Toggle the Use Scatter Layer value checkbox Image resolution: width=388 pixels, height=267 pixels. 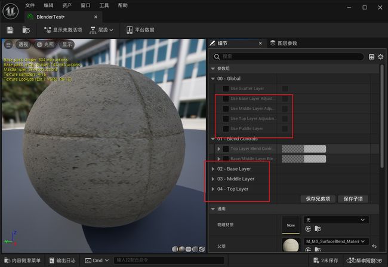285,88
